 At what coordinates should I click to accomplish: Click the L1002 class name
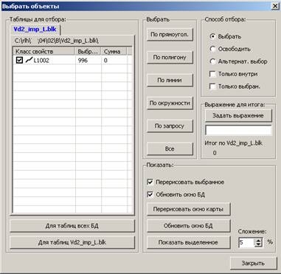(x=41, y=61)
